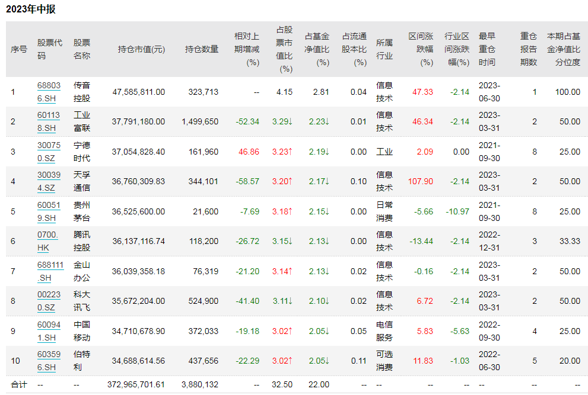The width and height of the screenshot is (588, 395).
Task: Click the total quantity 3,880,132
Action: 200,384
